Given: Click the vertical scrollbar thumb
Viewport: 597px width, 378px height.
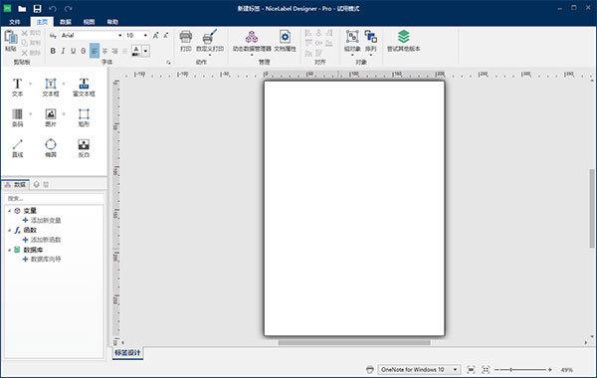Looking at the screenshot, I should tap(592, 208).
